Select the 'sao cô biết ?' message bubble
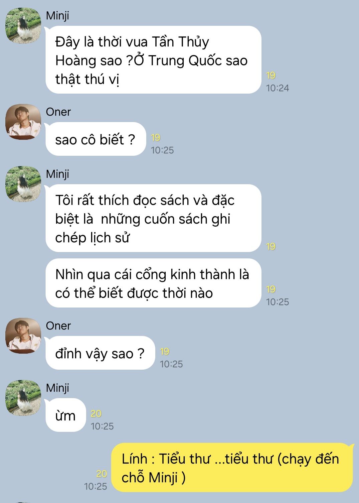 coord(96,139)
